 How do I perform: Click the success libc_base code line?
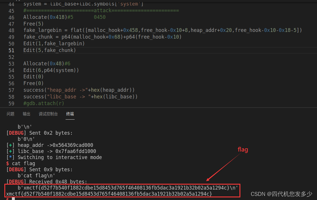pos(80,97)
